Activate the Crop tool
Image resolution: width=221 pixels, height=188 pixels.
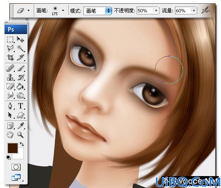click(x=10, y=57)
